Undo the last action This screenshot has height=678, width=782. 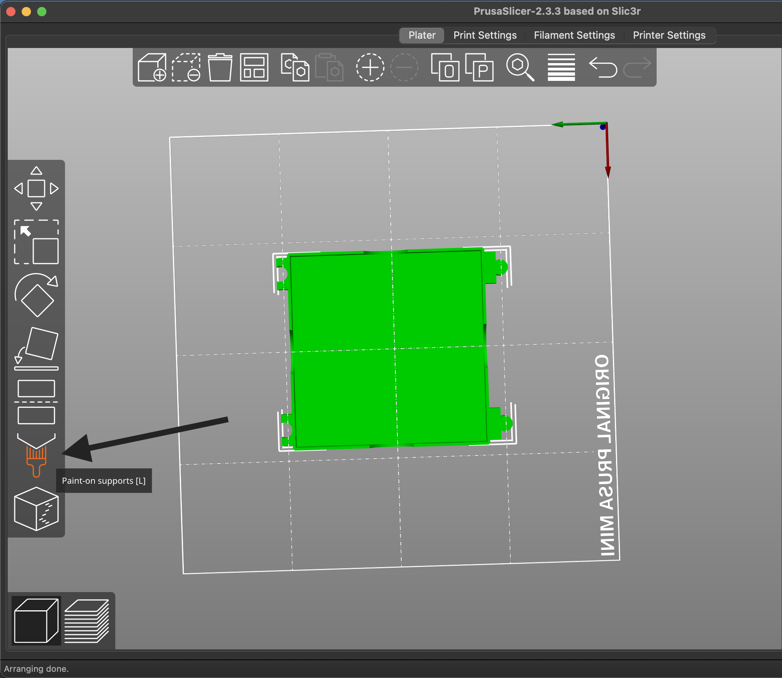[x=603, y=68]
